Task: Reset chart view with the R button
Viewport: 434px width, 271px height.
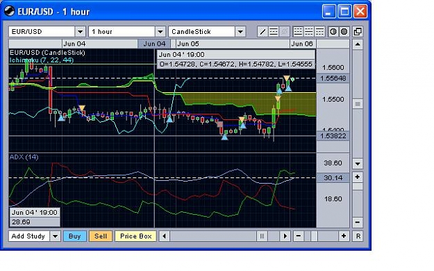Action: [x=358, y=236]
